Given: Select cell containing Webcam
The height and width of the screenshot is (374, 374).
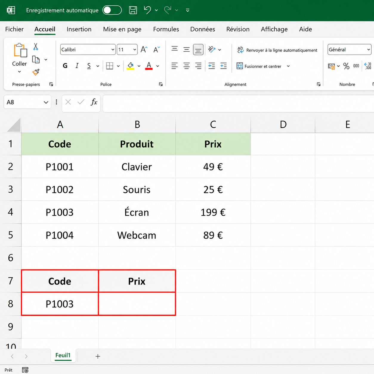Looking at the screenshot, I should 137,235.
